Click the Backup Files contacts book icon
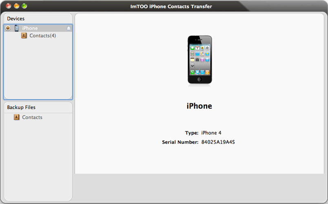Screen dimensions: 328x204 [17, 117]
